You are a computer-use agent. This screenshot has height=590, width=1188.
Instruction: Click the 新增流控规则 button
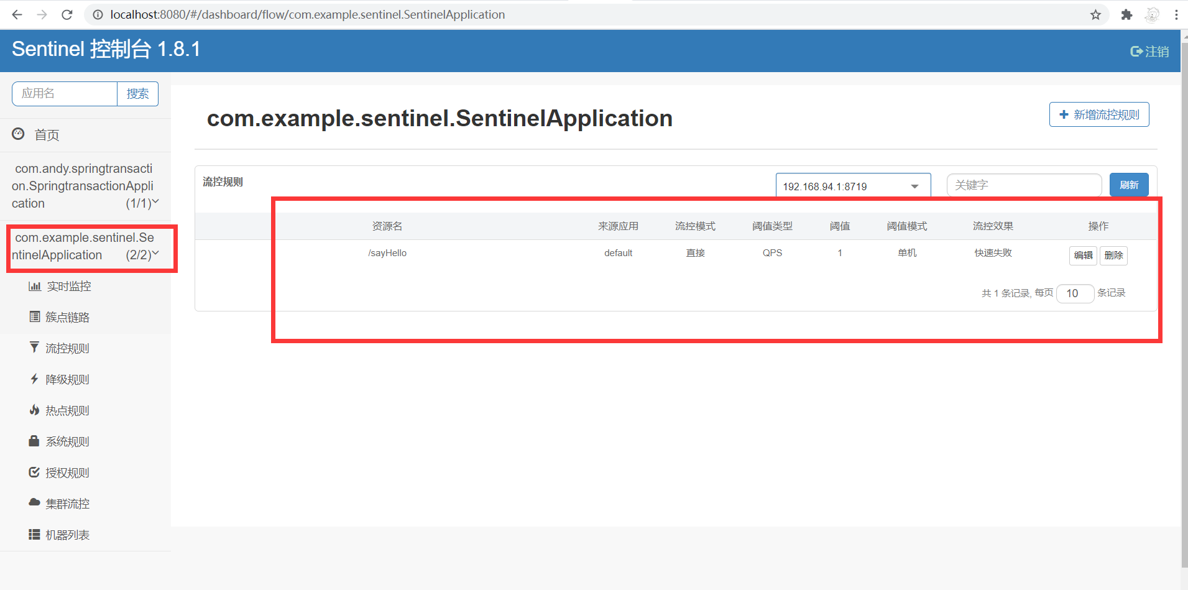tap(1098, 114)
